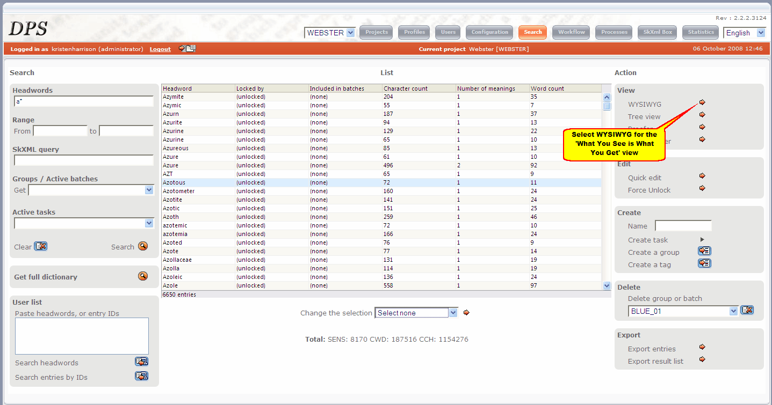Click the Search magnifier icon
This screenshot has height=405, width=772.
(x=142, y=246)
